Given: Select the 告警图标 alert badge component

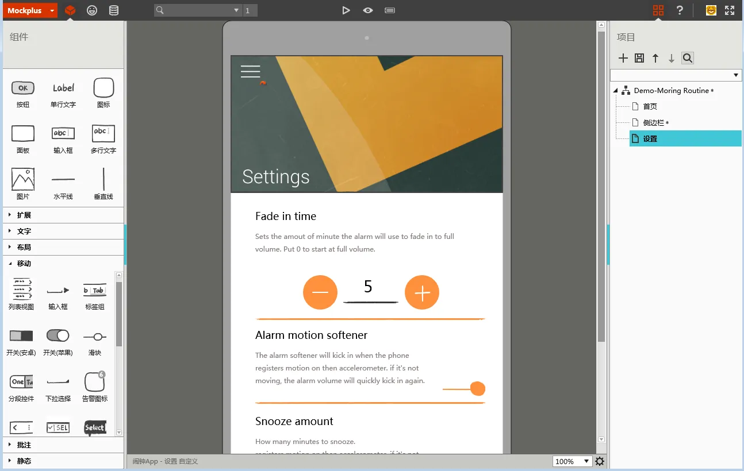Looking at the screenshot, I should tap(95, 387).
